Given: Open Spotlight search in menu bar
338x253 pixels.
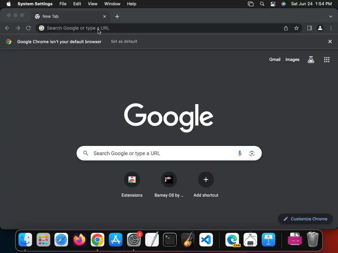Looking at the screenshot, I should pos(262,4).
